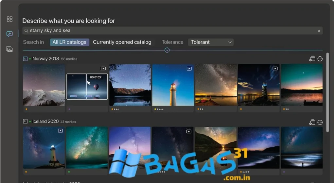
Task: Click video badge on striped lighthouse thumbnail
Action: click(x=275, y=69)
